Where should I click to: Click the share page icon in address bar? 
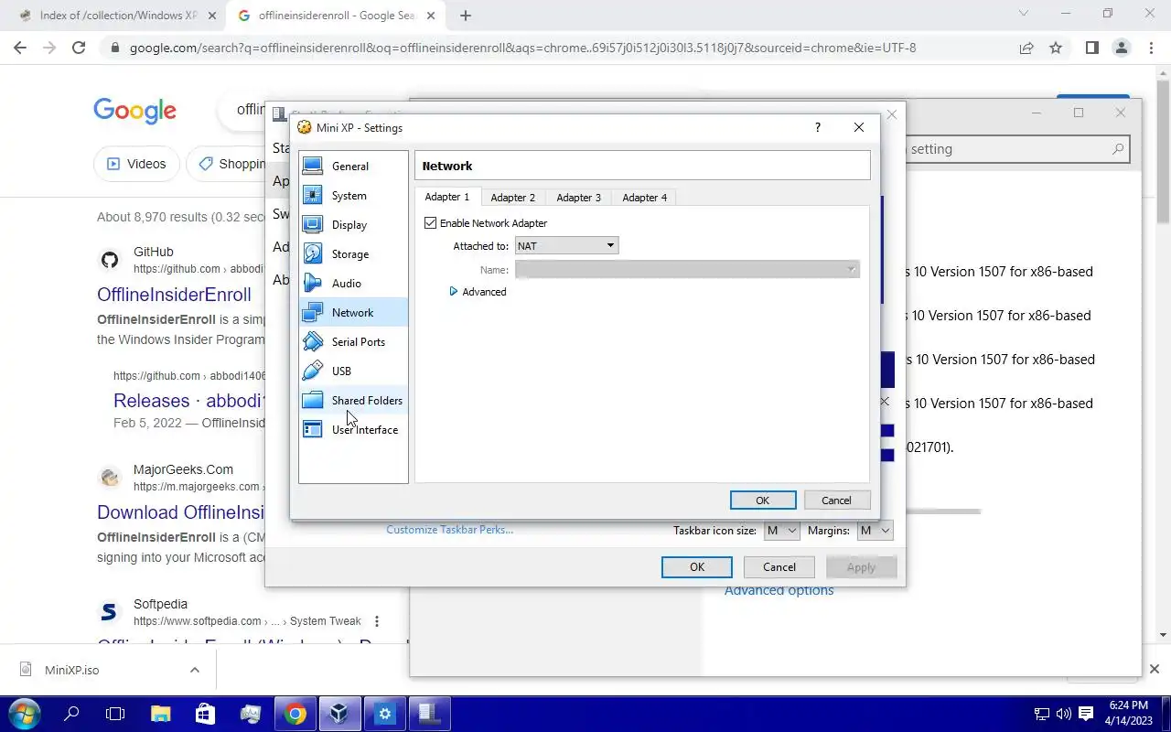click(1026, 48)
